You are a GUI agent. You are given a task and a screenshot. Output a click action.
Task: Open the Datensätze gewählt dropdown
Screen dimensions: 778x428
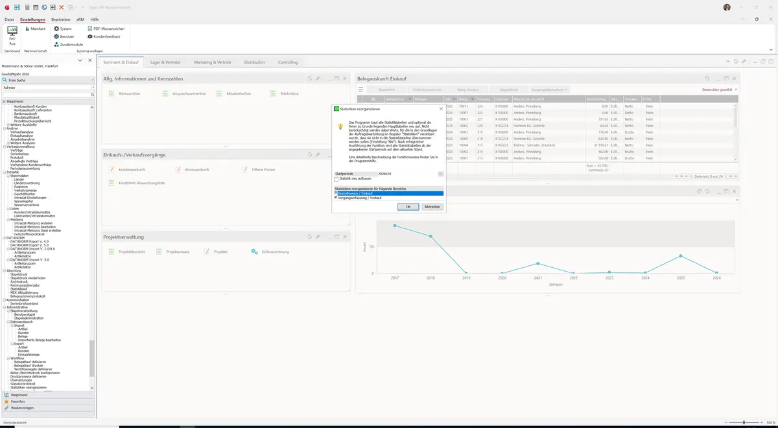[720, 89]
